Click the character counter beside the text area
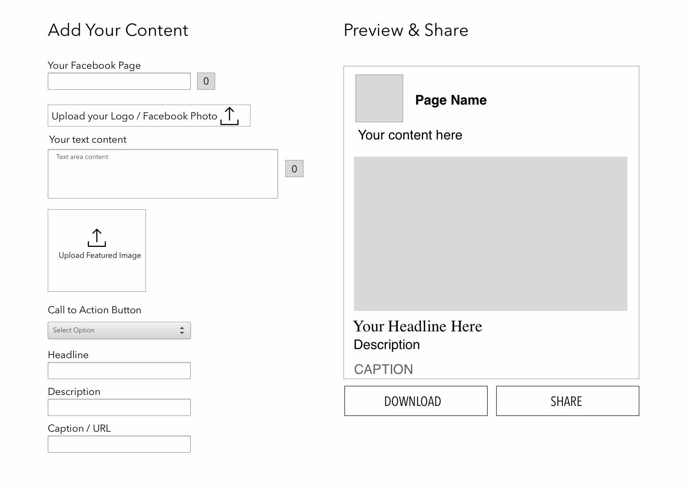The height and width of the screenshot is (489, 687). click(x=294, y=169)
